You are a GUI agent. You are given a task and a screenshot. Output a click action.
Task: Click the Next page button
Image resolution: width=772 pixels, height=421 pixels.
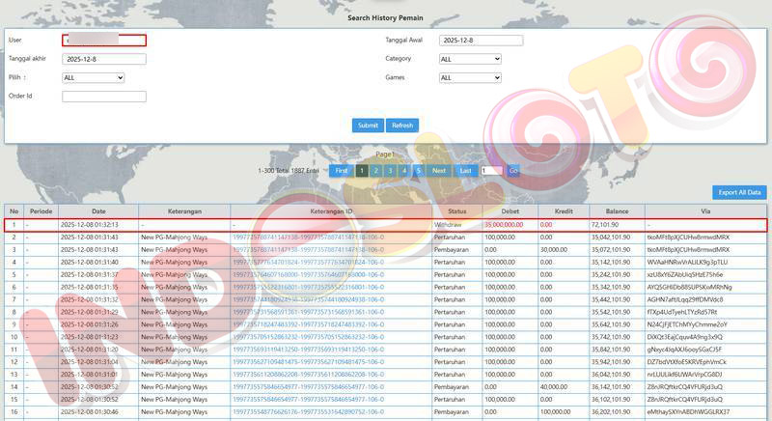(439, 171)
